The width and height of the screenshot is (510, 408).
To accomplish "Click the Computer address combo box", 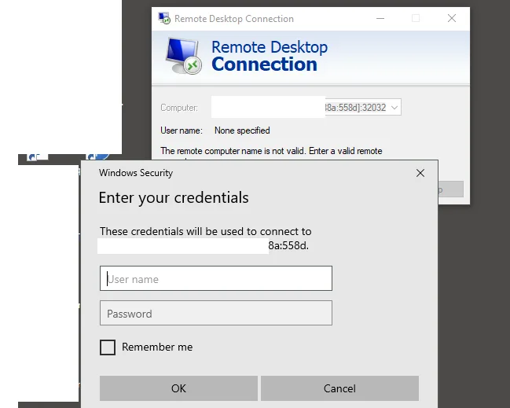I will click(x=306, y=107).
